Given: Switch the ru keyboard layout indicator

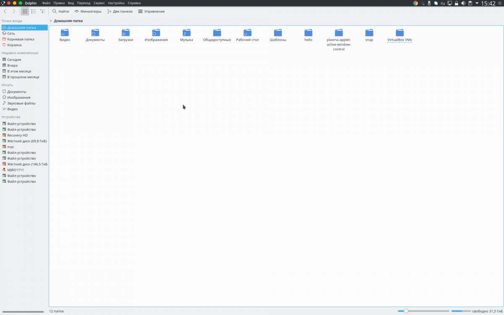Looking at the screenshot, I should click(x=443, y=3).
